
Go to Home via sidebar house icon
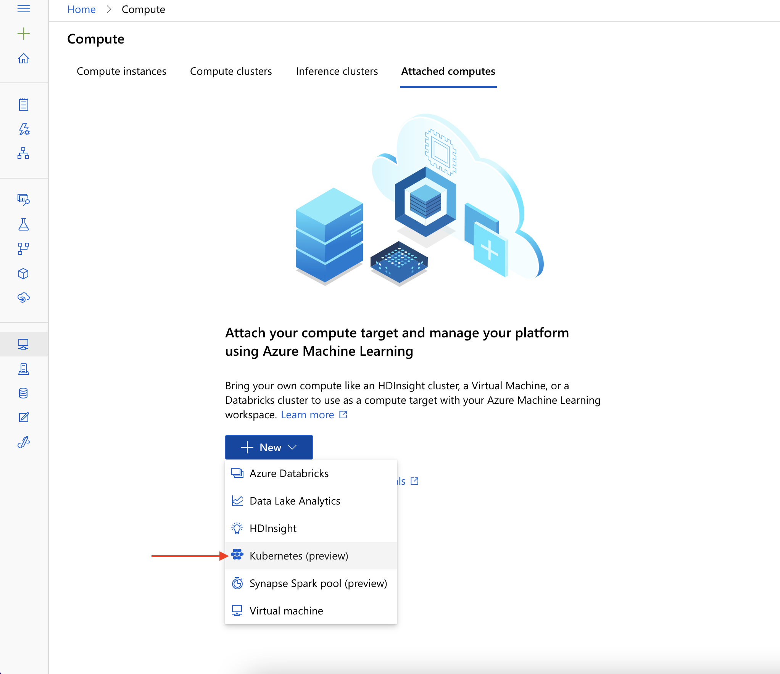24,58
